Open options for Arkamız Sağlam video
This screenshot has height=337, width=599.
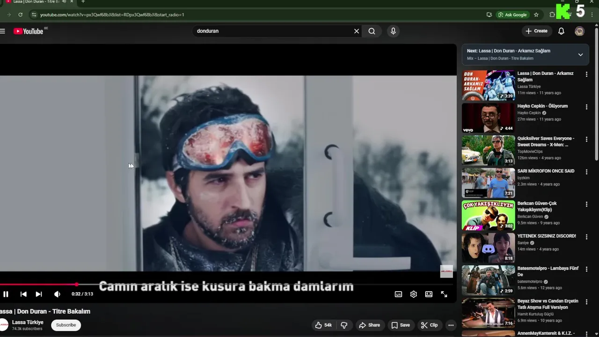586,74
